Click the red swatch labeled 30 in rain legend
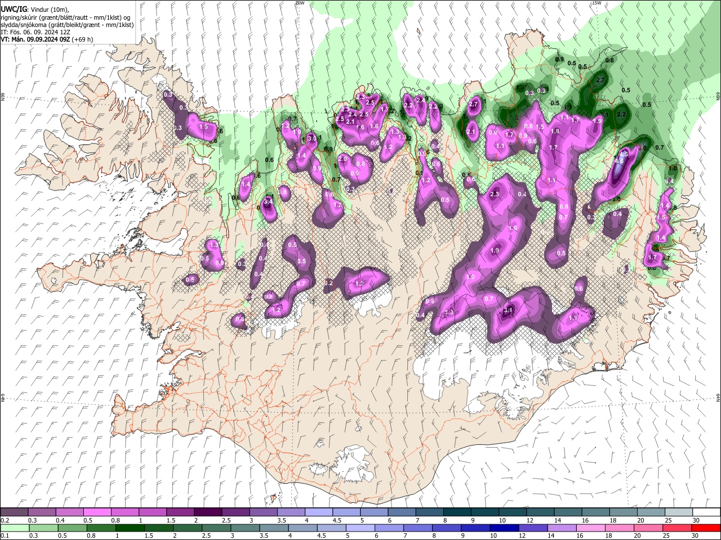 [x=706, y=528]
